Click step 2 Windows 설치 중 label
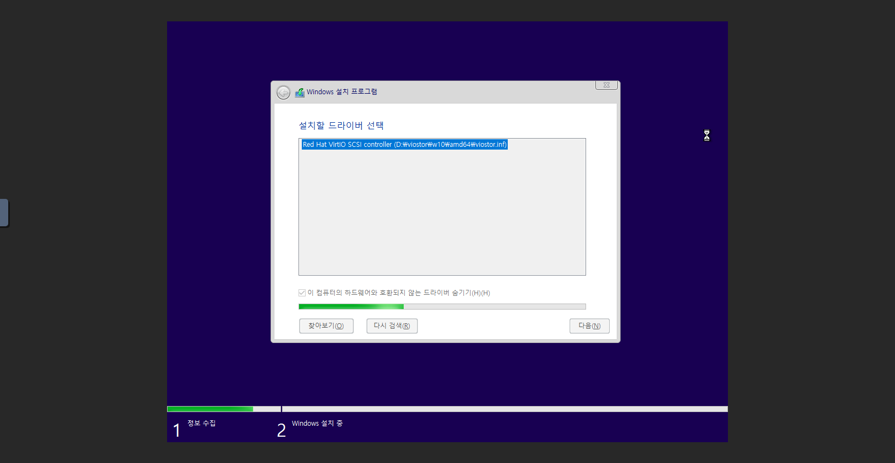The width and height of the screenshot is (895, 463). 317,424
